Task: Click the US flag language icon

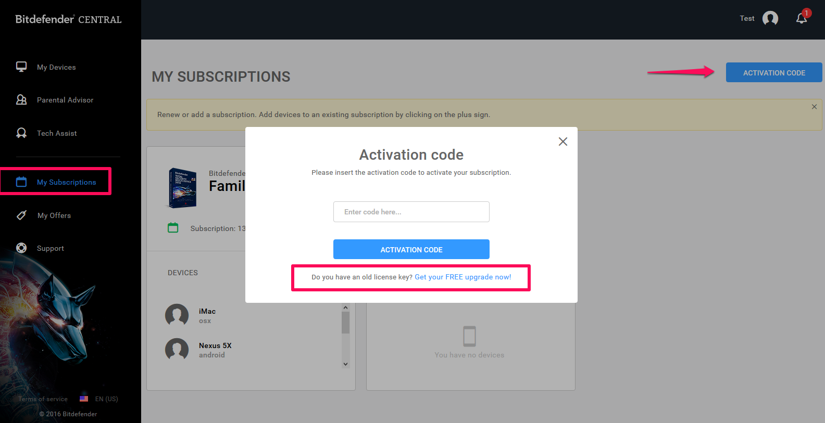Action: [x=84, y=399]
